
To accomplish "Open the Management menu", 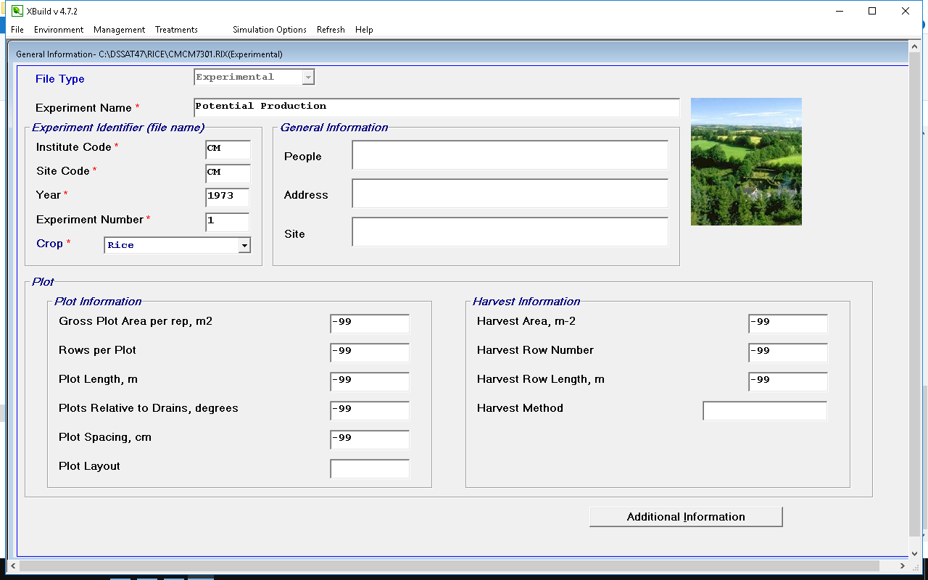I will point(119,30).
